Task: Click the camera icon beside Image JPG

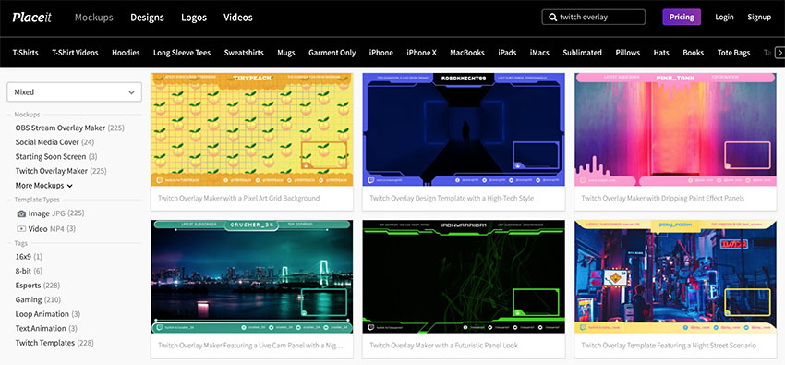Action: 21,213
